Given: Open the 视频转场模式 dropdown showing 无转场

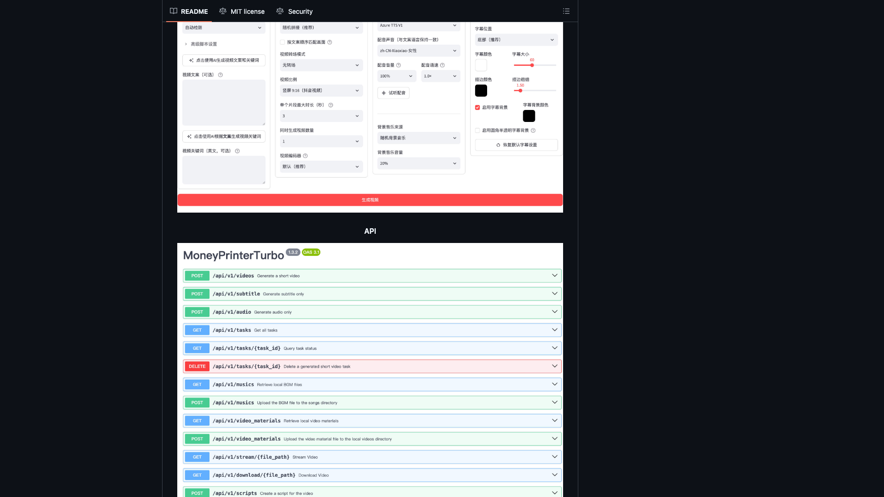Looking at the screenshot, I should (x=321, y=65).
